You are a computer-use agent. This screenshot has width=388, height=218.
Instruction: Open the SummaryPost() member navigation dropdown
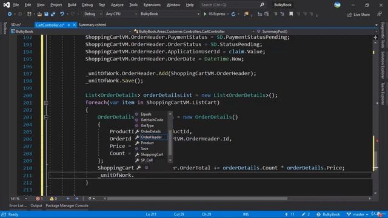316,31
